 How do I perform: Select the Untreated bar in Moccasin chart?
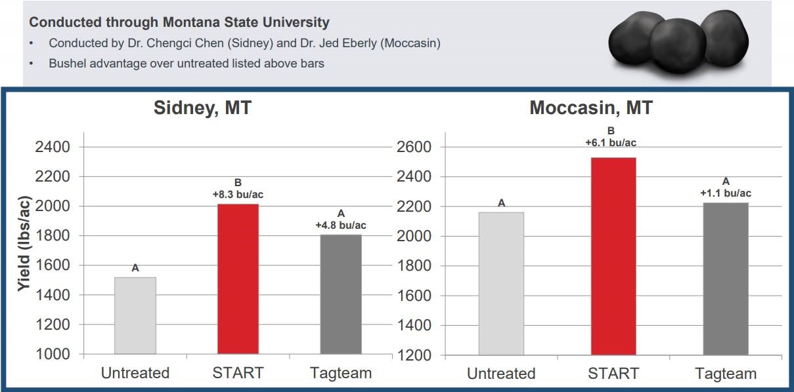pyautogui.click(x=501, y=283)
